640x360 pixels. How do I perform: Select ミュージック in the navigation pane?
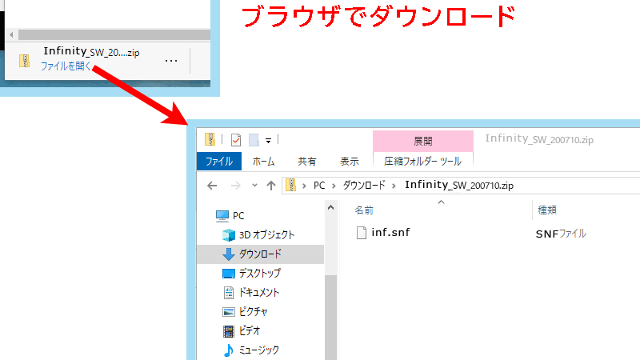click(x=259, y=350)
